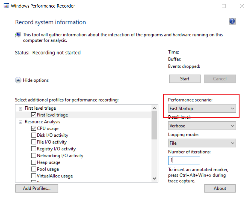Viewport: 251px width, 197px height.
Task: Check Registry I/O activity
Action: click(33, 149)
